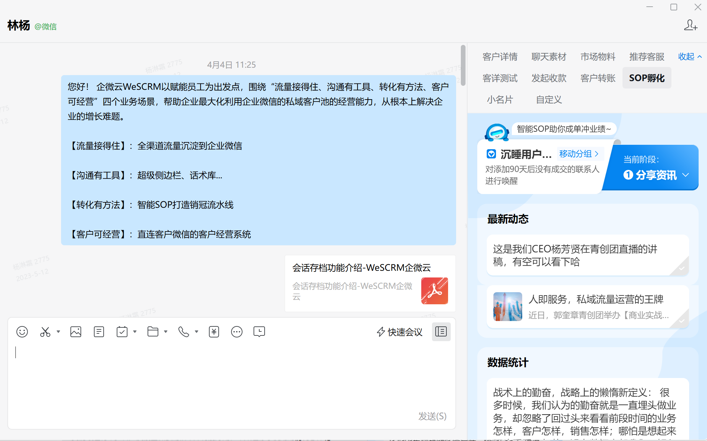Screen dimensions: 707x441
Task: Maximize the chat window
Action: (674, 7)
